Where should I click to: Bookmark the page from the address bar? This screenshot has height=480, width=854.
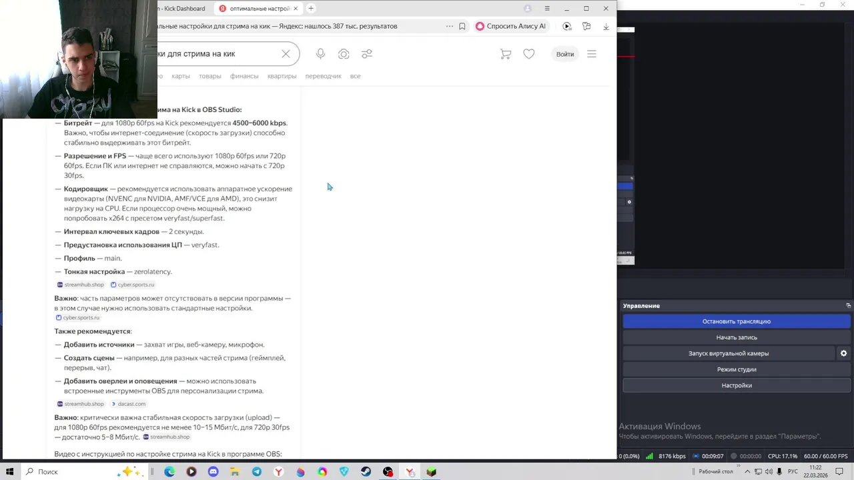(x=462, y=26)
